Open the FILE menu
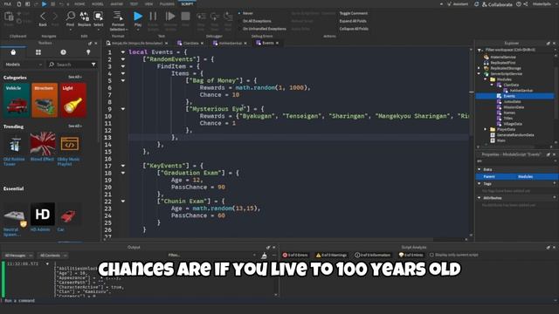 8,3
